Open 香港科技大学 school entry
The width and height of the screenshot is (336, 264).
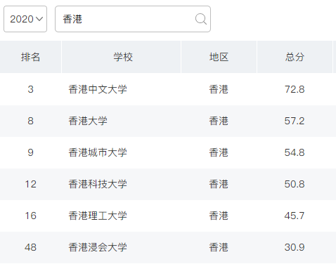pyautogui.click(x=98, y=184)
